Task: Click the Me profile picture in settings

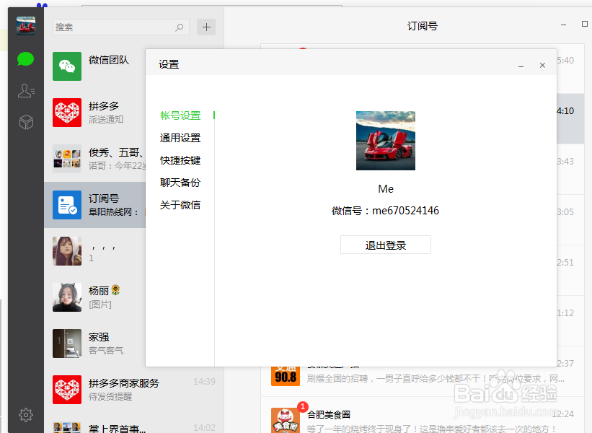Action: tap(386, 140)
